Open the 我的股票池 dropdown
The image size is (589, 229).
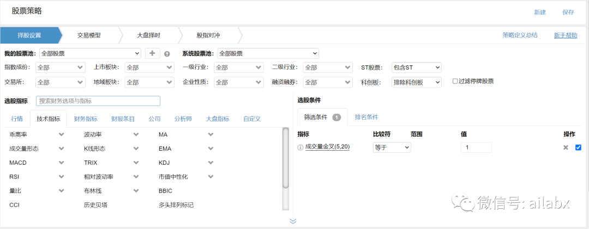click(90, 53)
